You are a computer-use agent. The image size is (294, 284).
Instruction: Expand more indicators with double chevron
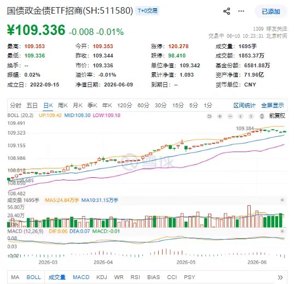(x=280, y=277)
